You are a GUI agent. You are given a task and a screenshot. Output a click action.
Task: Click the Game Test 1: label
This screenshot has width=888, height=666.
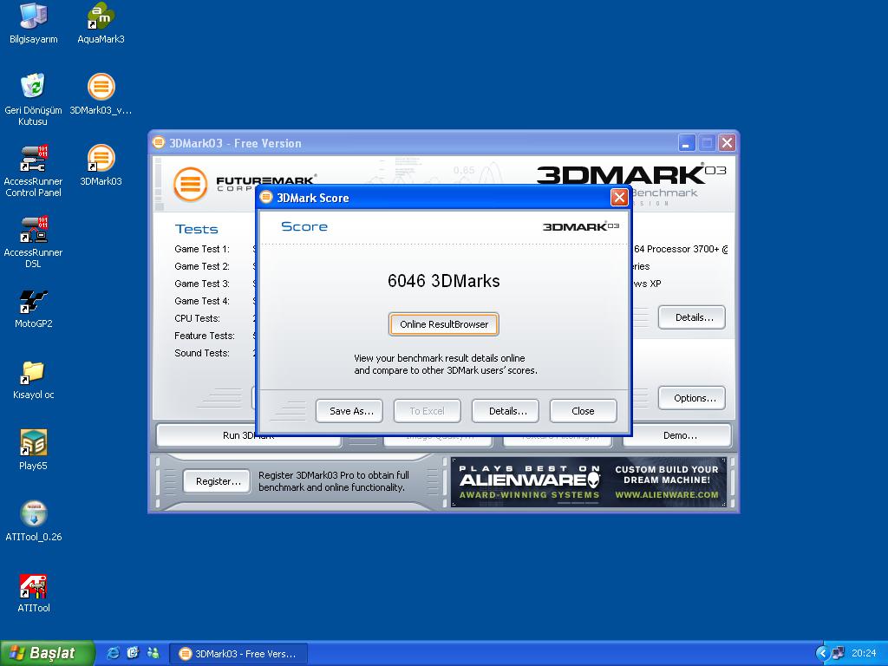coord(202,249)
